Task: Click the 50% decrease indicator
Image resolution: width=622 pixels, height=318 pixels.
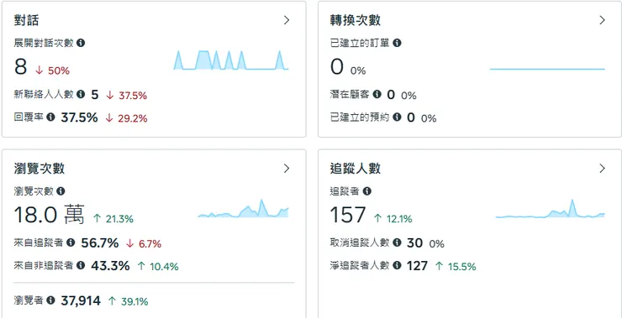Action: pos(52,70)
